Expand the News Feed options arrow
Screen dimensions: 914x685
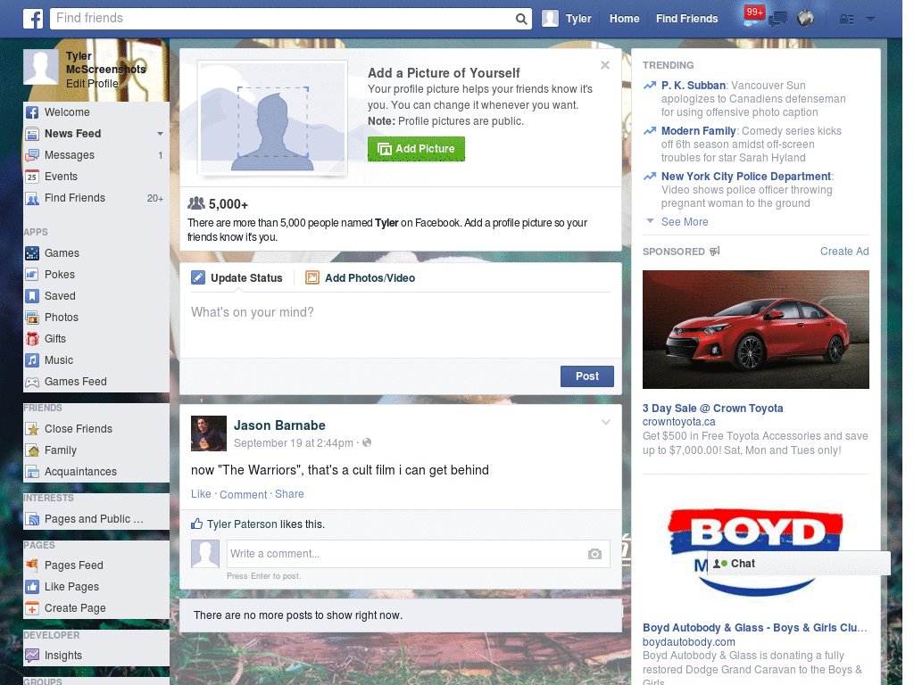point(160,134)
